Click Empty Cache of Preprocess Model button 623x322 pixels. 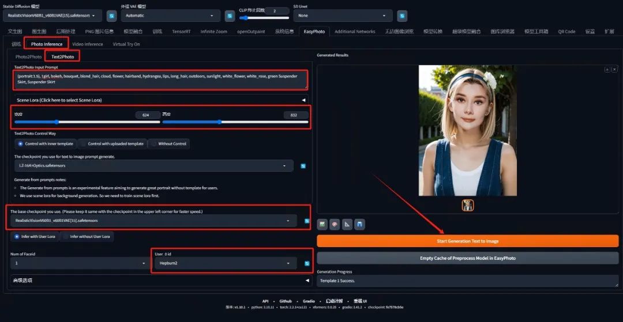[468, 257]
